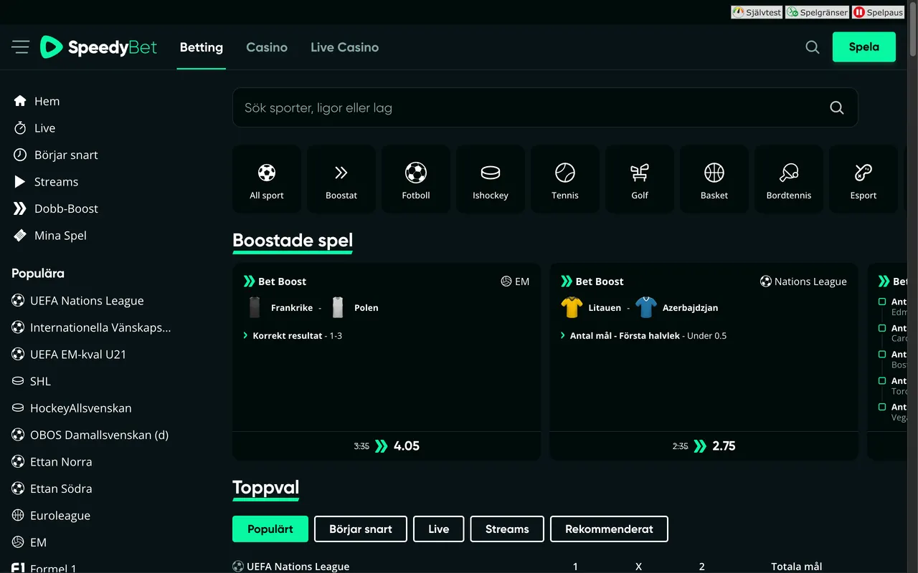Expand Korrekt resultat 1-3 selection chevron
The width and height of the screenshot is (918, 573).
pos(245,335)
